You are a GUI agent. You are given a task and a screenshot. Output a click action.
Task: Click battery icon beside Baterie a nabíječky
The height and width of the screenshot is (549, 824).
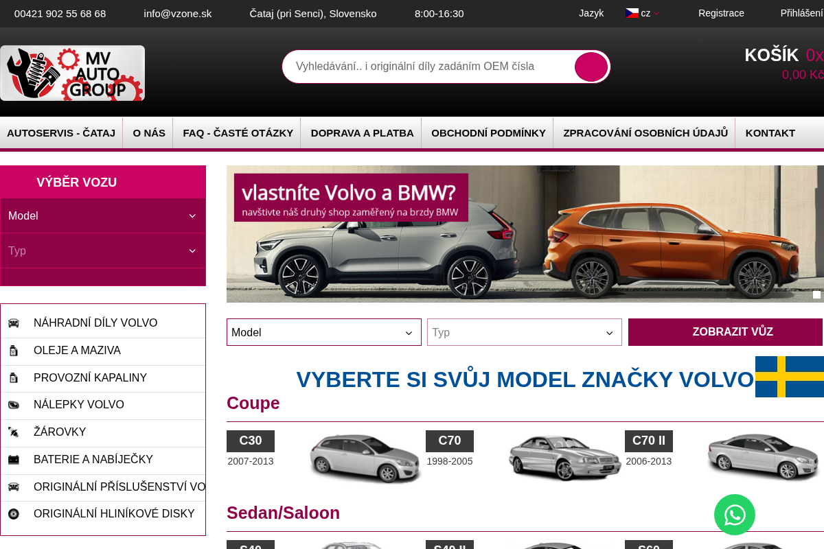click(x=14, y=460)
